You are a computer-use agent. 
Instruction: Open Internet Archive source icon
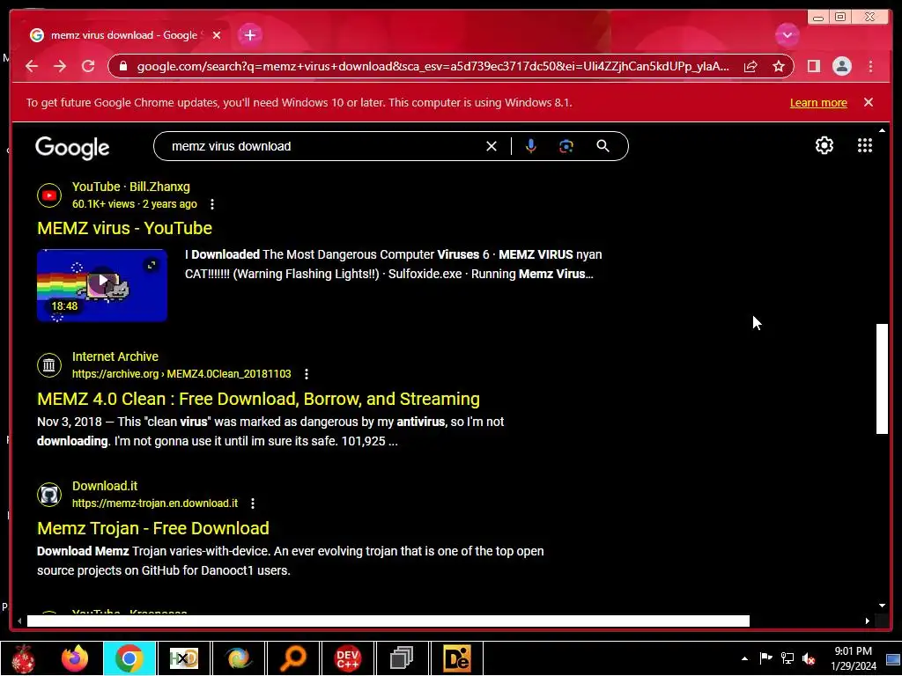[x=49, y=365]
